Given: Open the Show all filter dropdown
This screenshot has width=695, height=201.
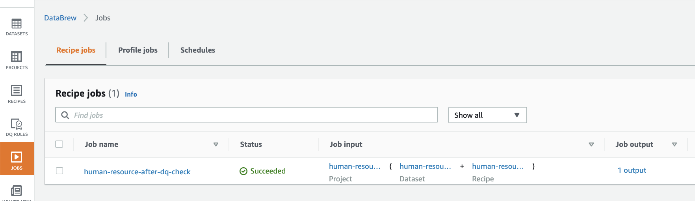Looking at the screenshot, I should pyautogui.click(x=487, y=115).
